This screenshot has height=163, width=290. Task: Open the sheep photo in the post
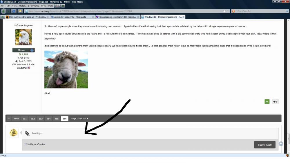[x=66, y=70]
